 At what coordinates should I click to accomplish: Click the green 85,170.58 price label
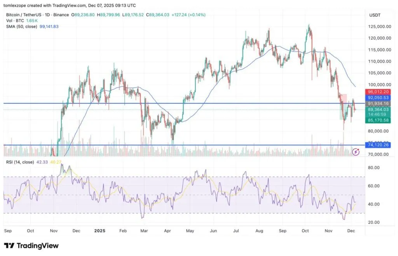[x=378, y=120]
